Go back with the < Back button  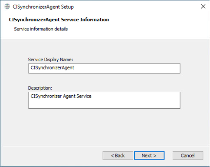pos(118,156)
